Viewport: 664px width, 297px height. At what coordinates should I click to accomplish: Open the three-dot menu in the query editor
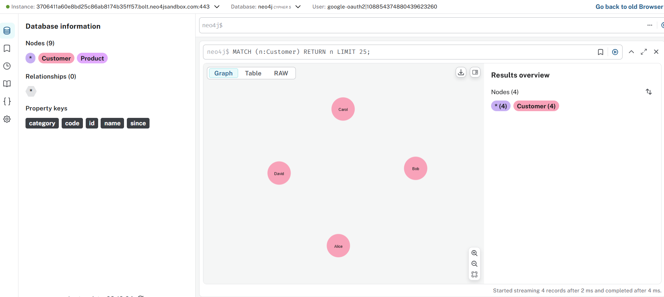[650, 25]
